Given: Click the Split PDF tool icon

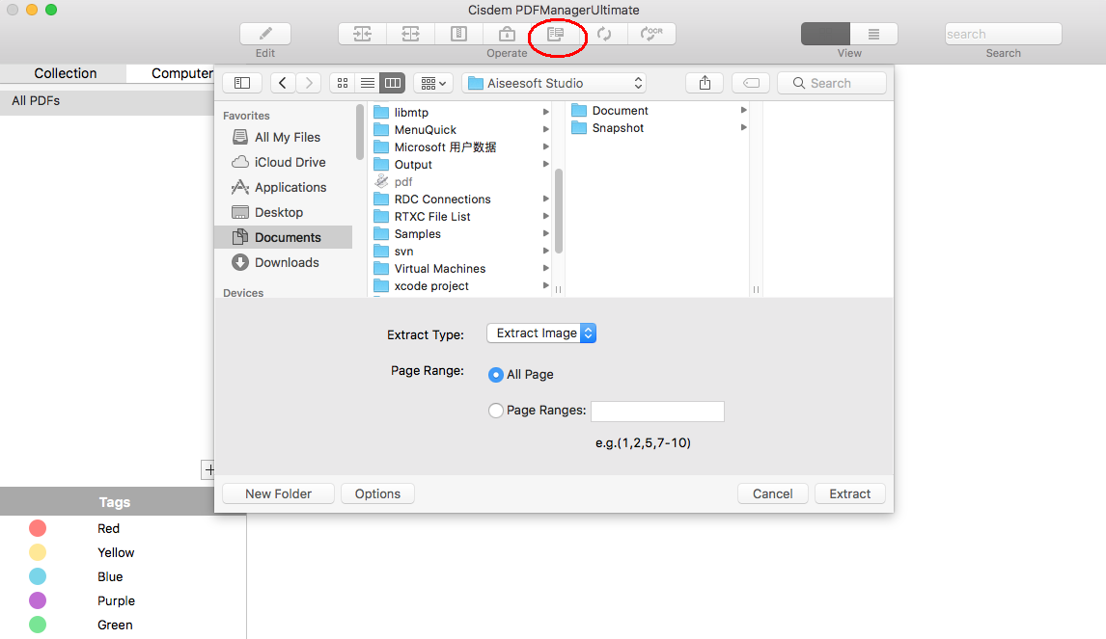Looking at the screenshot, I should click(411, 34).
